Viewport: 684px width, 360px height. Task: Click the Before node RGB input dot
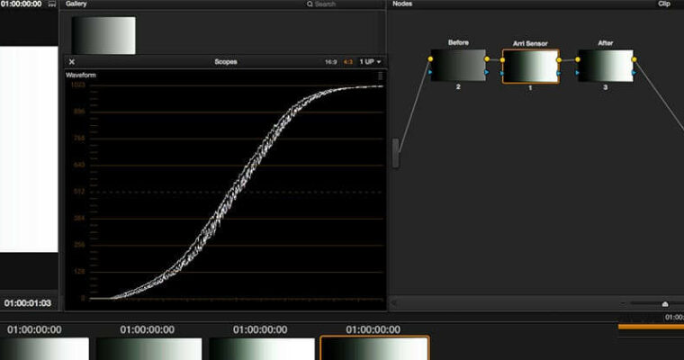[430, 58]
